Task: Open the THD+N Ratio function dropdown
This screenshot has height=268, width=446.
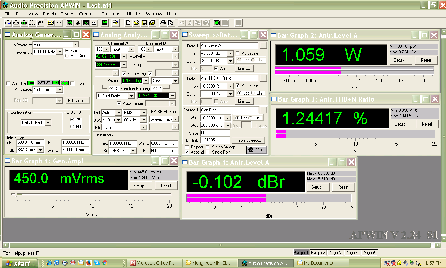Action: tap(131, 96)
